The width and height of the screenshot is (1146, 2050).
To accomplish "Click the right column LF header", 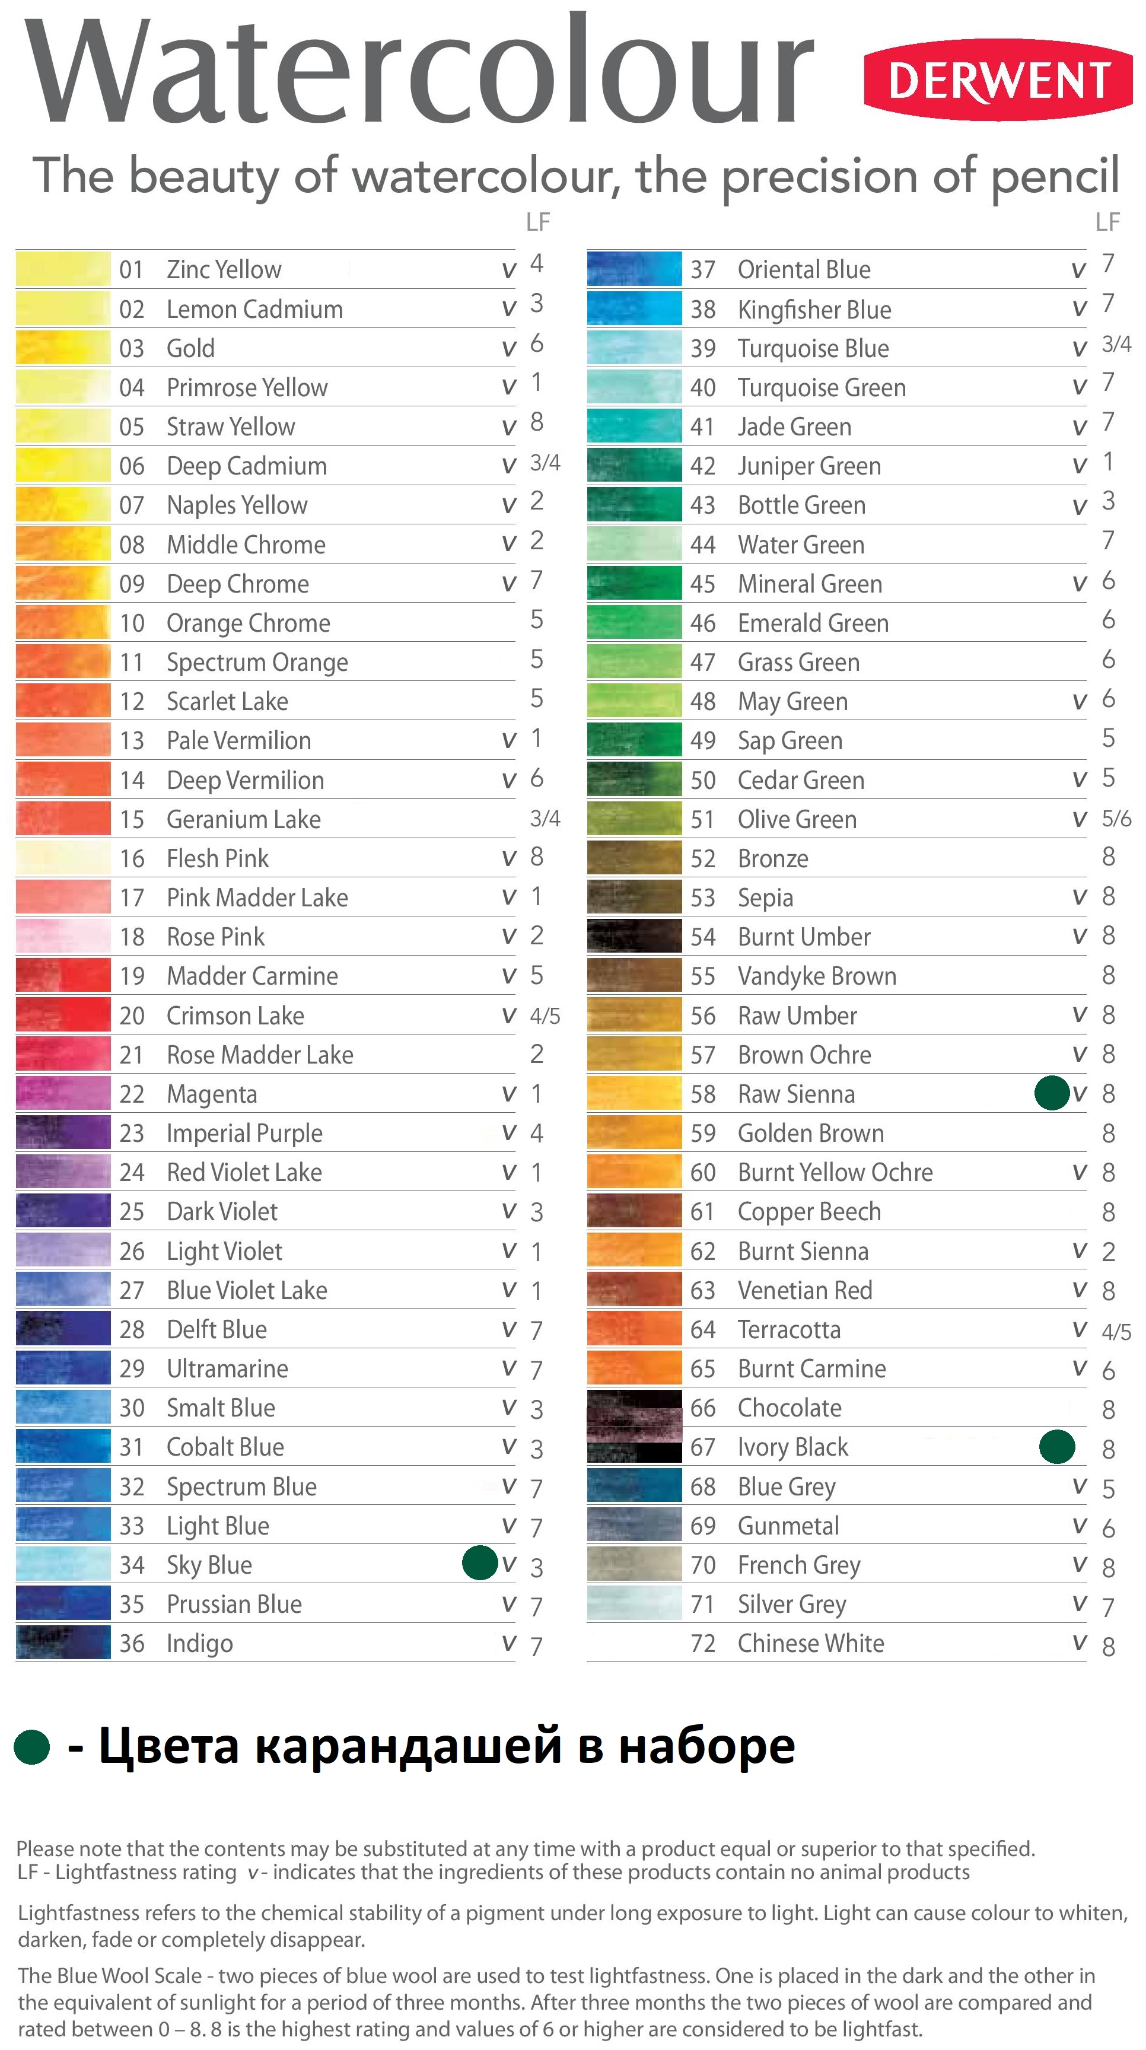I will (1108, 222).
